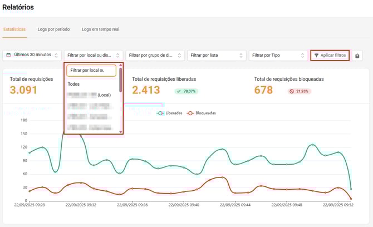Expand the Filtrar por Tipo dropdown
Viewport: 373px width, 227px height.
(278, 55)
